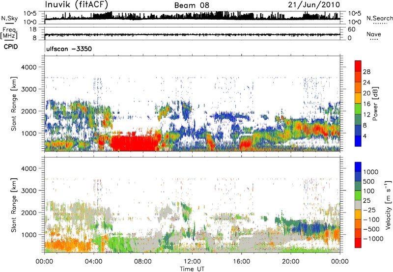Viewport: 393px width, 272px height.
Task: Click the '10^0' tick beside N.Search
Action: click(x=354, y=22)
